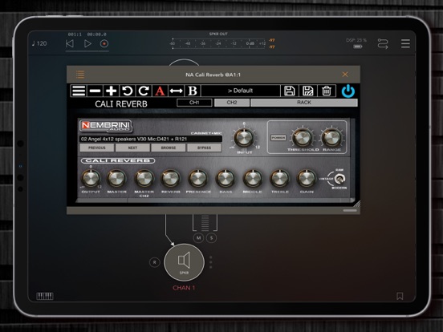Click the redo arrow in the plugin toolbar
Viewport: 443px width, 332px height.
(144, 91)
